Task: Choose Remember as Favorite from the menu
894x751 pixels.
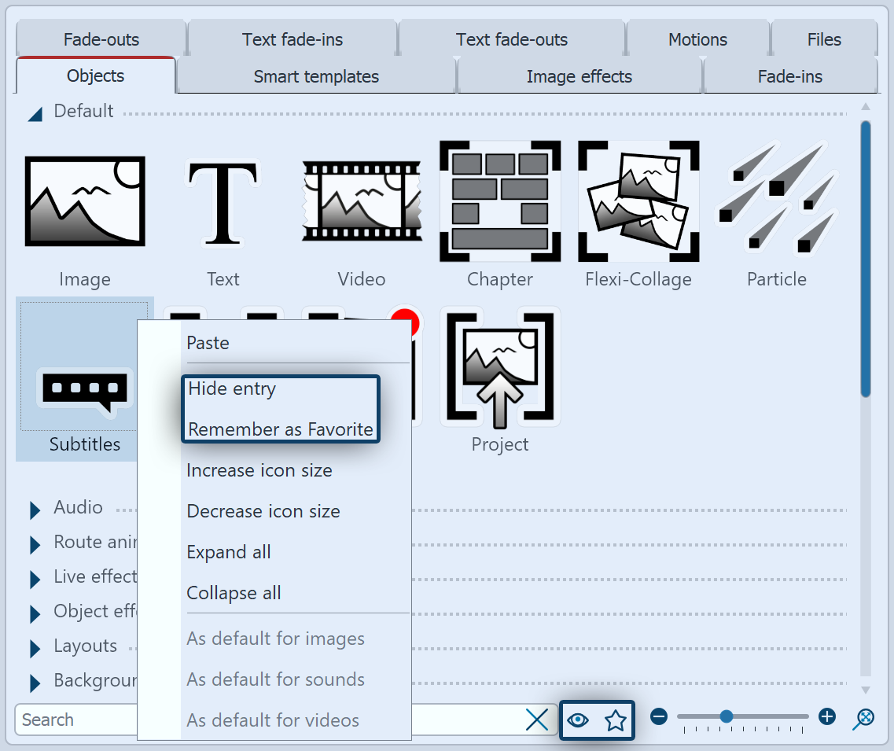Action: click(x=280, y=429)
